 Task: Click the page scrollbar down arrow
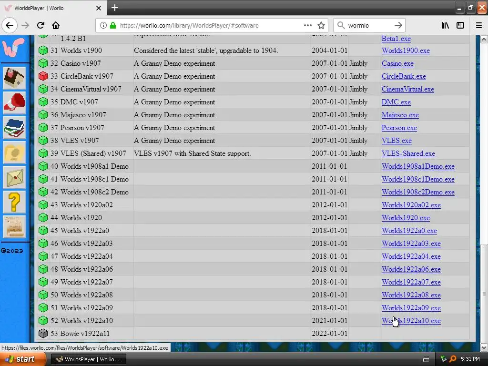click(x=484, y=347)
